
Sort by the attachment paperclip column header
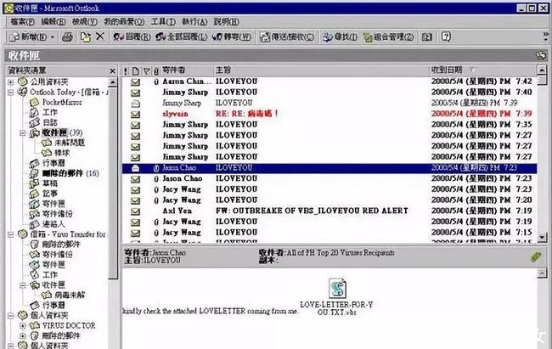pos(155,70)
